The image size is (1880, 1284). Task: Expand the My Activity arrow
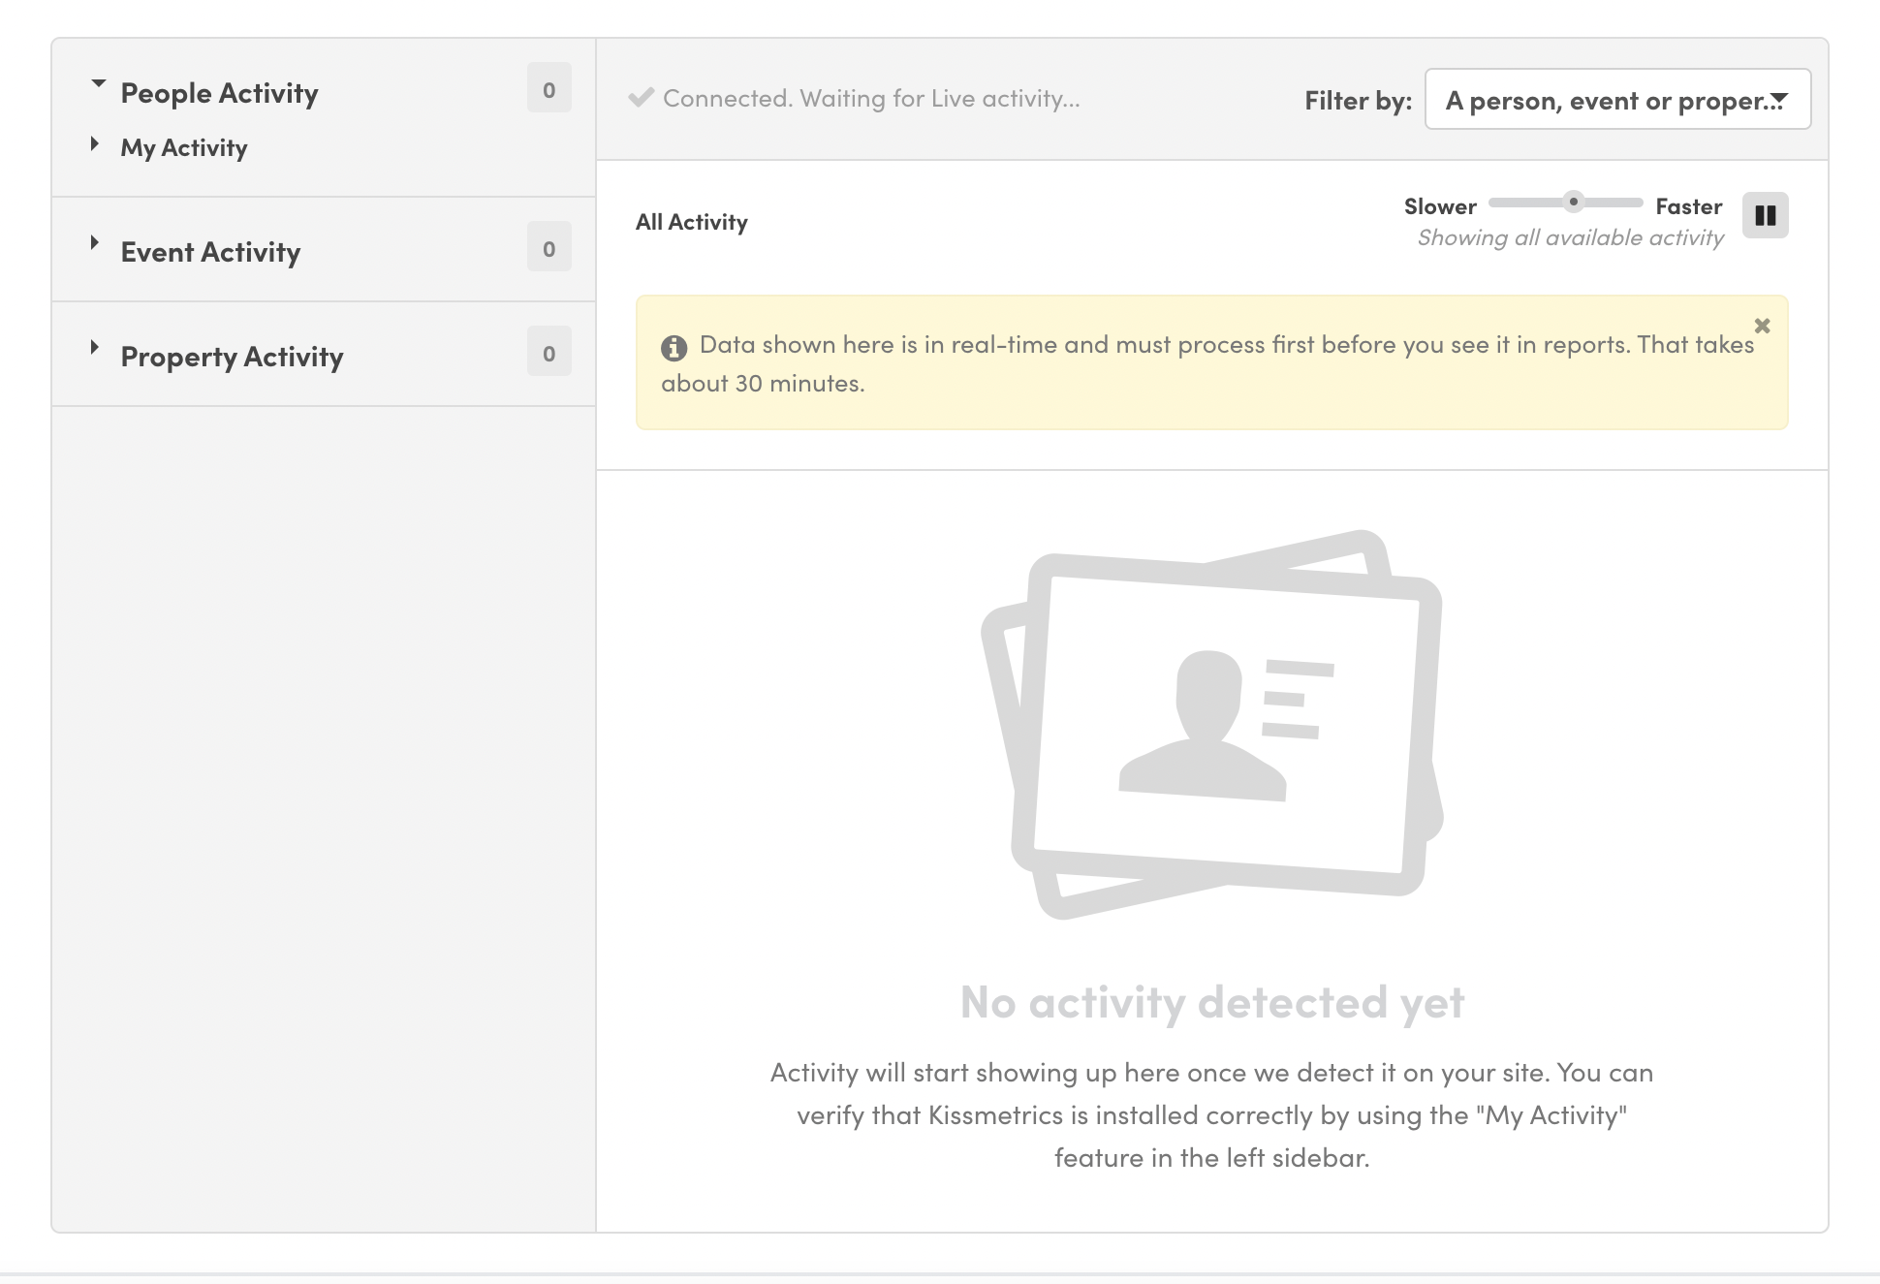[95, 144]
